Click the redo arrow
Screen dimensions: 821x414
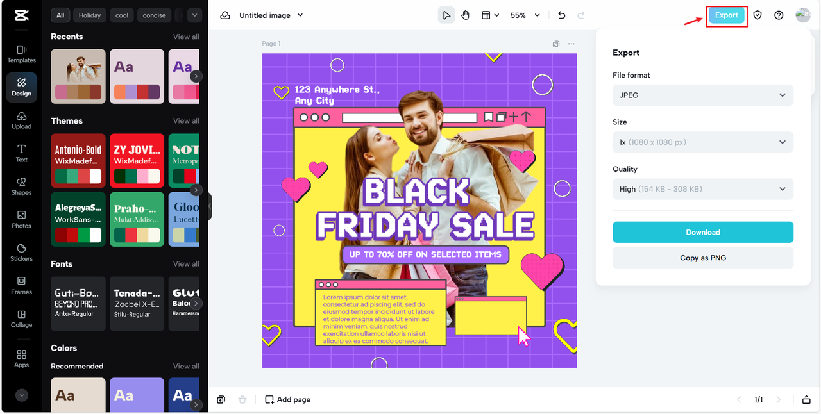click(581, 15)
